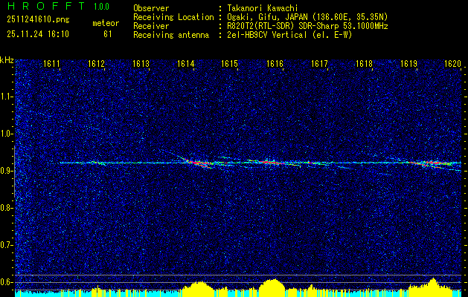468x297 pixels.
Task: Click the 0.7 kHz axis label
Action: pos(6,245)
